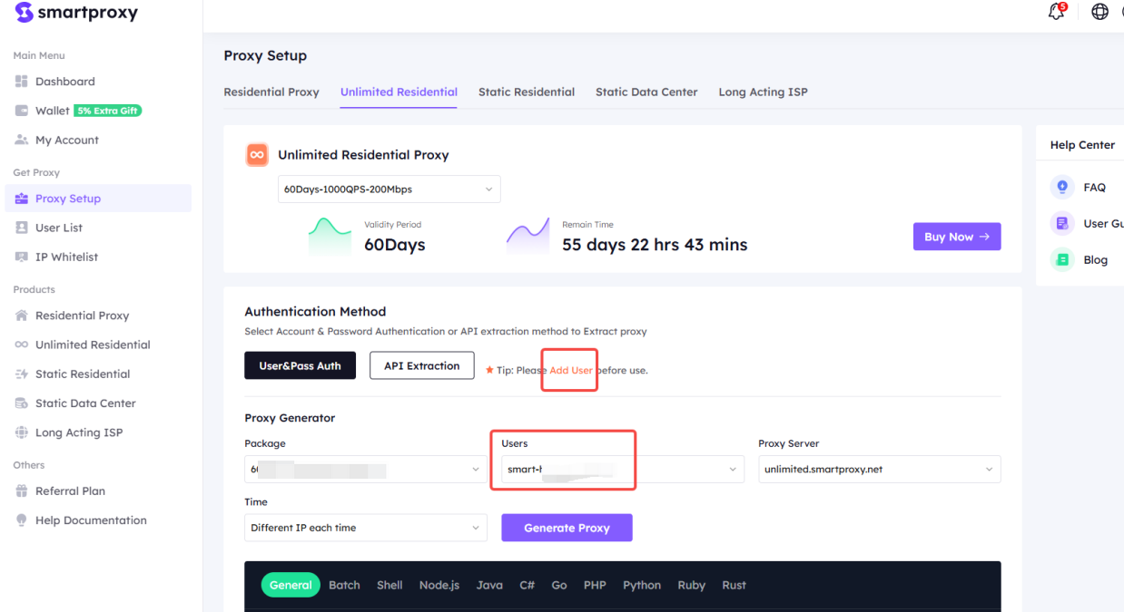Click the IP Whitelist sidebar icon
The width and height of the screenshot is (1124, 612).
tap(22, 257)
